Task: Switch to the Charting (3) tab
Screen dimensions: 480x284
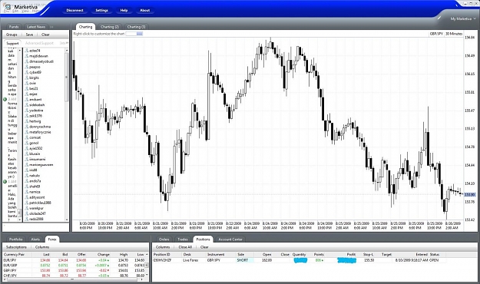Action: tap(136, 27)
